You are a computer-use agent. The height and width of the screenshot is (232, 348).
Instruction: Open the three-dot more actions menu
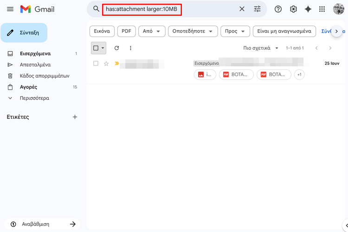pyautogui.click(x=130, y=48)
